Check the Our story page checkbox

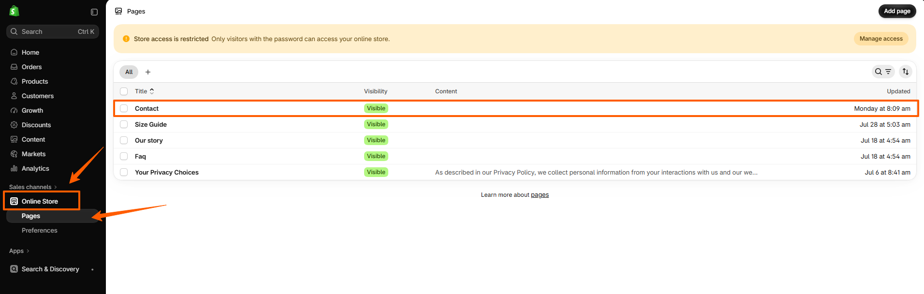click(124, 140)
